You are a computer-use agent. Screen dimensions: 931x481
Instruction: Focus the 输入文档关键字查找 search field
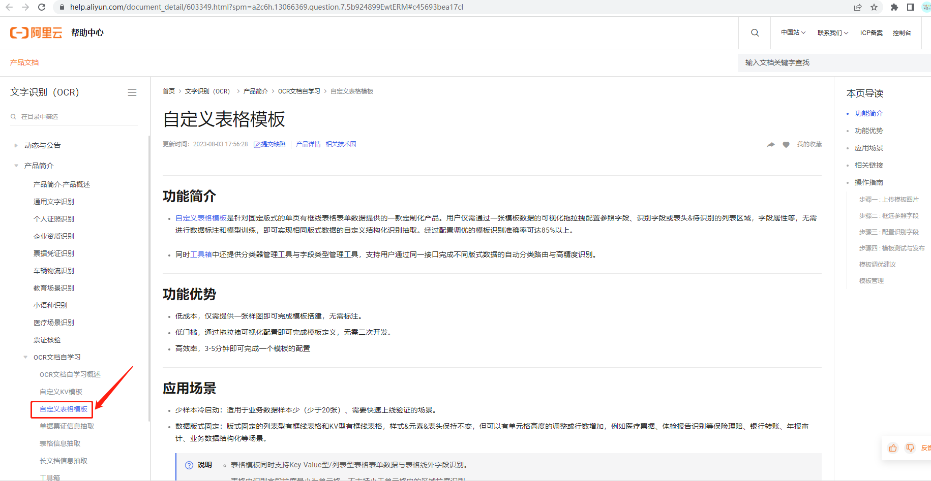coord(834,62)
